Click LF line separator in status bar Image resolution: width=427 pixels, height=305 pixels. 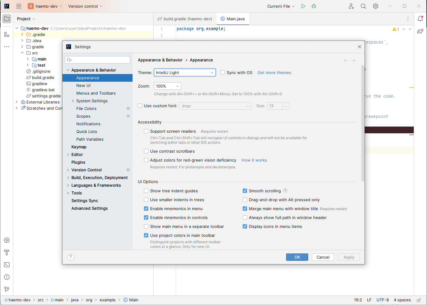tap(369, 300)
